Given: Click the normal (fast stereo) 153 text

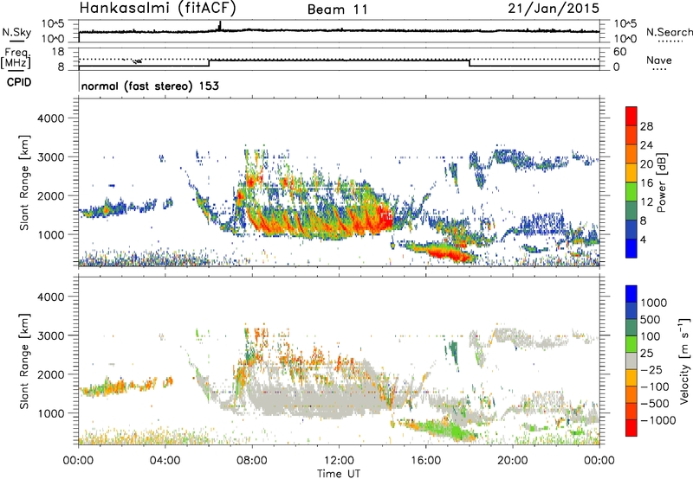Looking at the screenshot, I should pyautogui.click(x=150, y=86).
